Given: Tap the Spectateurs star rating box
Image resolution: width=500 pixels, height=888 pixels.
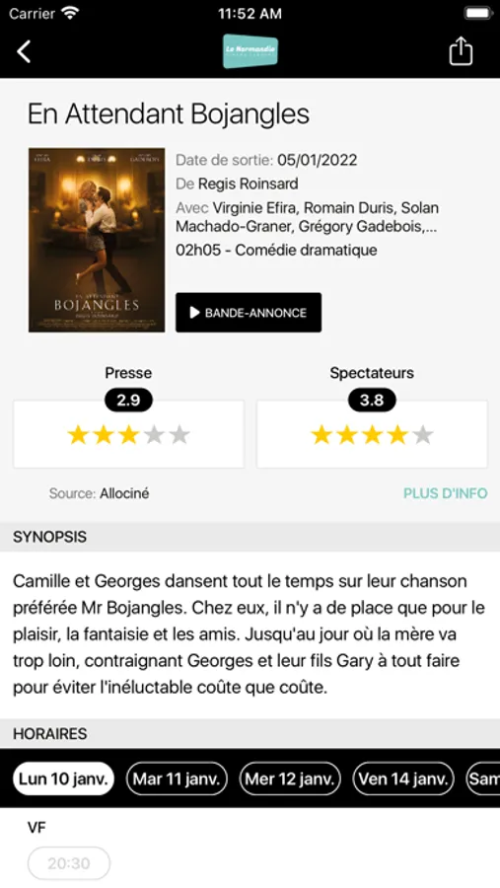Looking at the screenshot, I should pyautogui.click(x=372, y=434).
